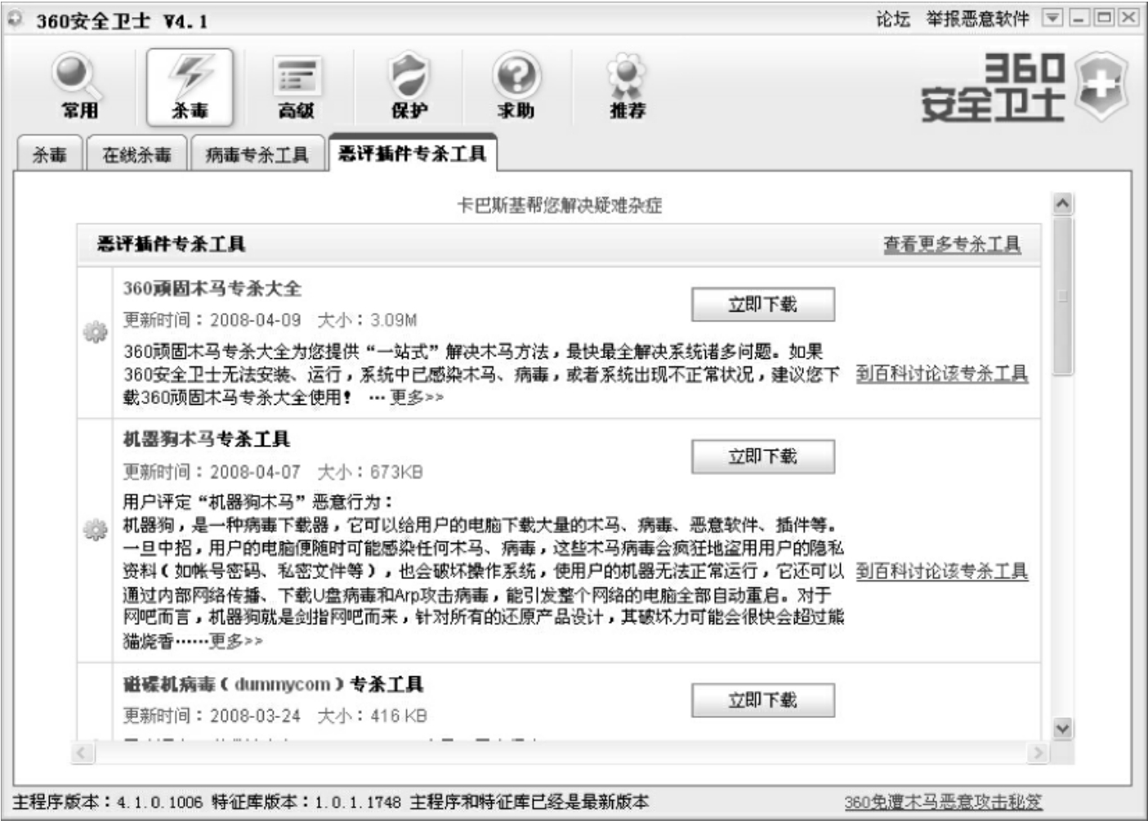Click gear icon beside 360顽固木马专杀大全
The width and height of the screenshot is (1148, 821).
96,332
